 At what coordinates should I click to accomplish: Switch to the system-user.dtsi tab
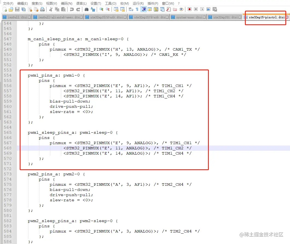click(189, 17)
